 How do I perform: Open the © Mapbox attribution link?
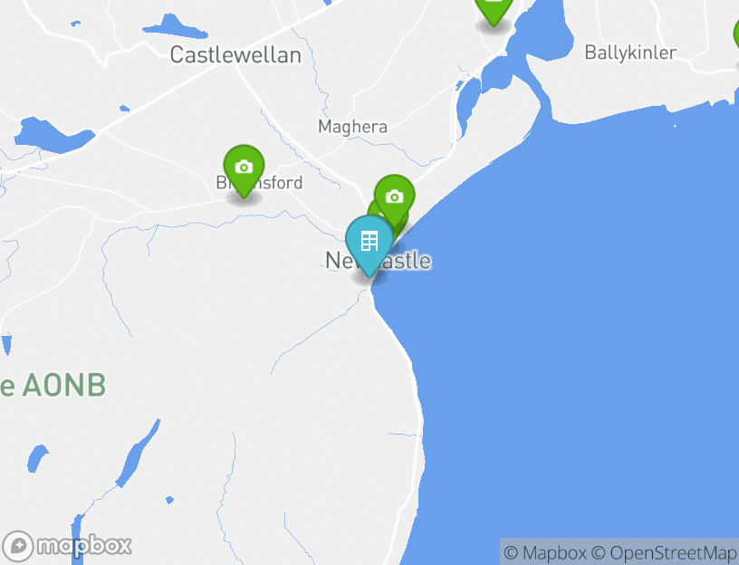click(545, 552)
